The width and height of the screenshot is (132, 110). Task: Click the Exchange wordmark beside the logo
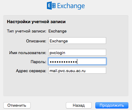click(71, 6)
